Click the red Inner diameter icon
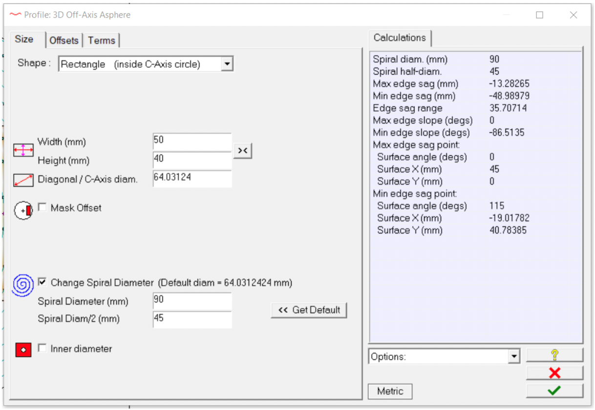595x410 pixels. [x=23, y=350]
